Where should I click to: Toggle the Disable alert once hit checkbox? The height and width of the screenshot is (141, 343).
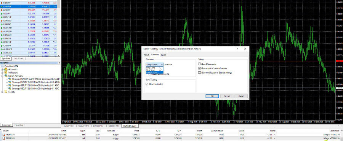[x=150, y=74]
